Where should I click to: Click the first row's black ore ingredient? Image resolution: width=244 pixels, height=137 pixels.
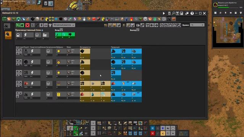click(82, 51)
